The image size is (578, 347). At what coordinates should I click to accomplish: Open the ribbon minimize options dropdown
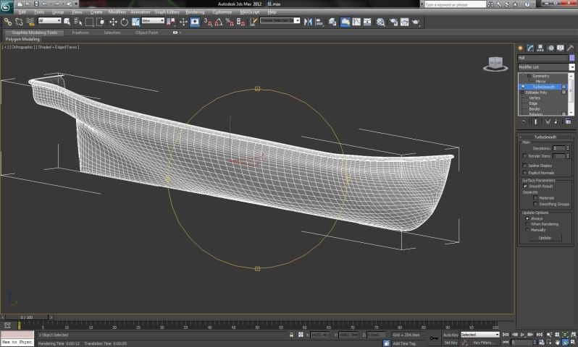tap(177, 33)
